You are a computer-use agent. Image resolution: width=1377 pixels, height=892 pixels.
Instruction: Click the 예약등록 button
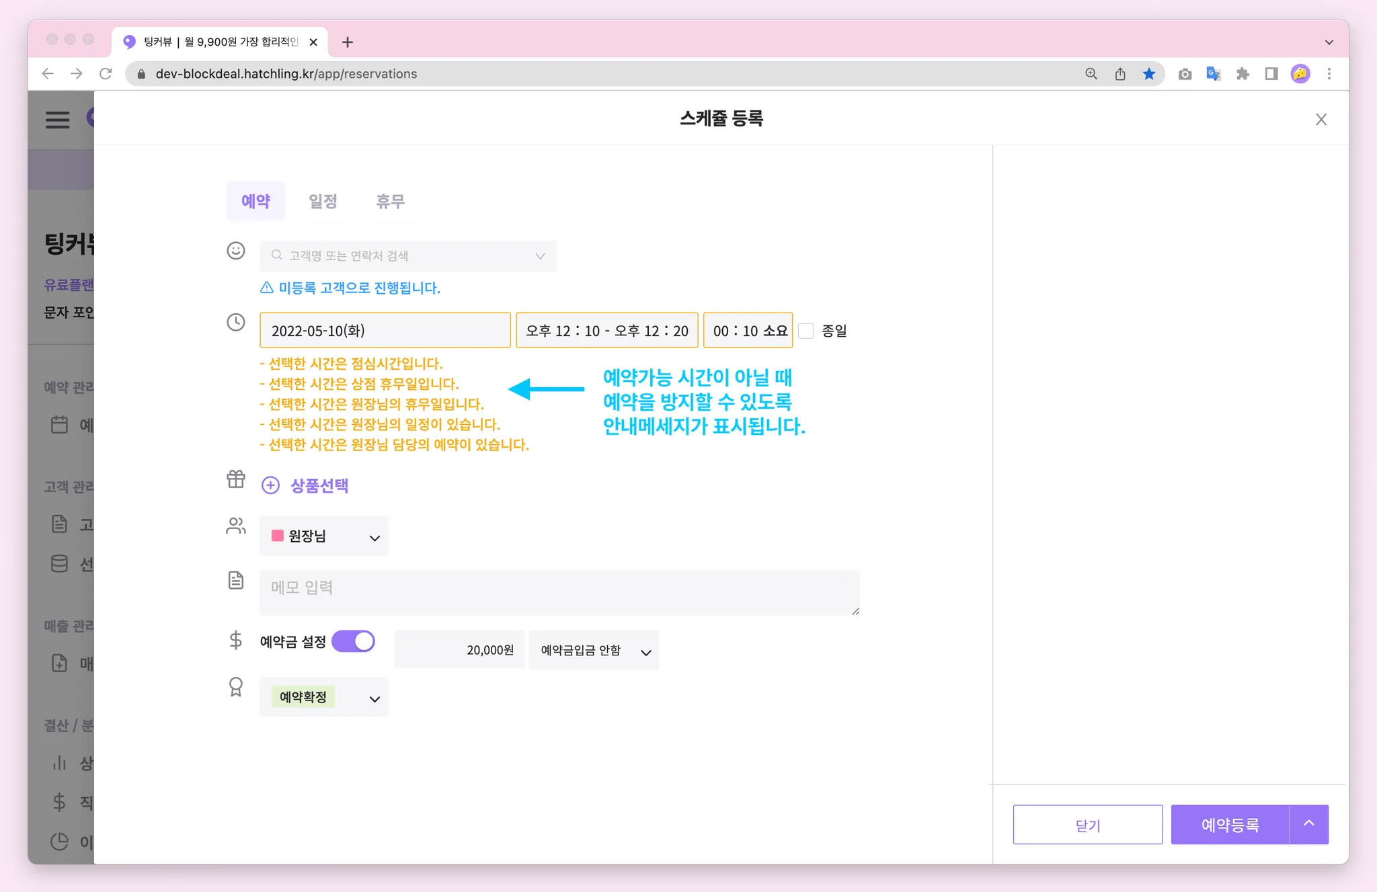point(1230,825)
